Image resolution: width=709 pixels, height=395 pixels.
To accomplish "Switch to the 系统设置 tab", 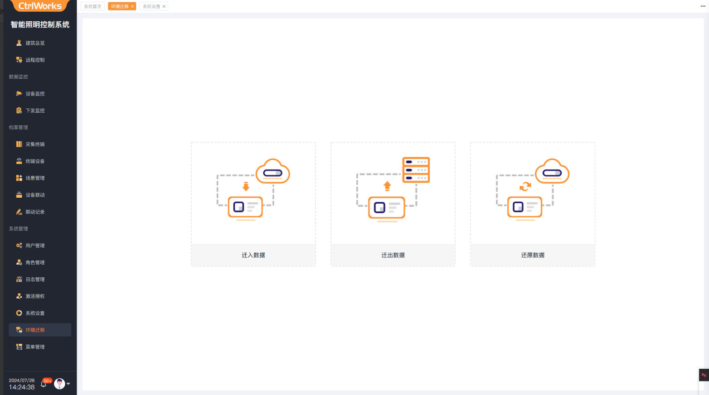I will pos(151,6).
